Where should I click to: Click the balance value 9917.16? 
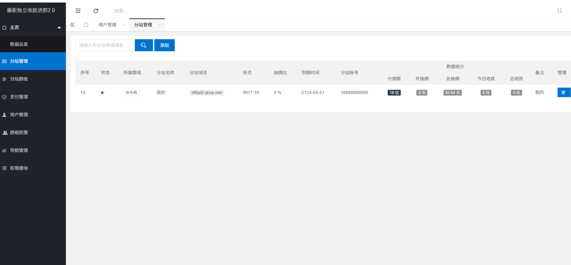click(251, 93)
